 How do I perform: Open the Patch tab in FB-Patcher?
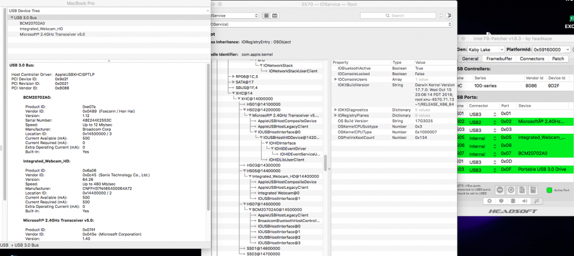(558, 59)
